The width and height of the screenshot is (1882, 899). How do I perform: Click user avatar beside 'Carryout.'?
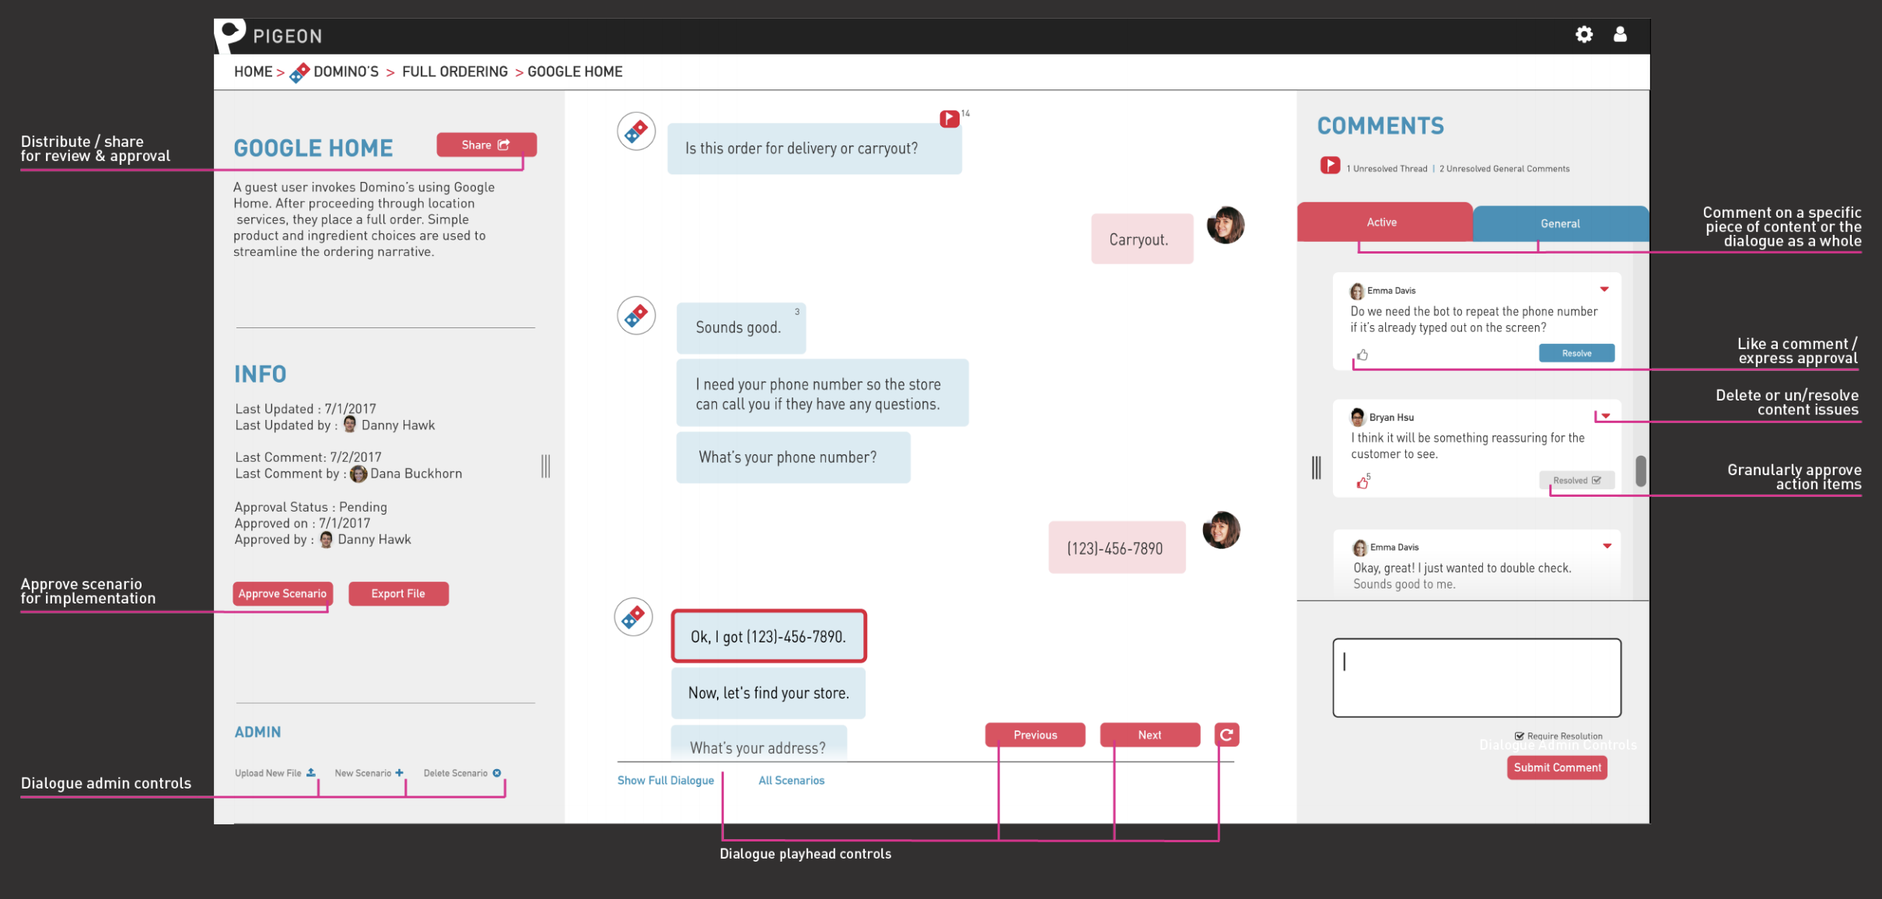pyautogui.click(x=1226, y=226)
